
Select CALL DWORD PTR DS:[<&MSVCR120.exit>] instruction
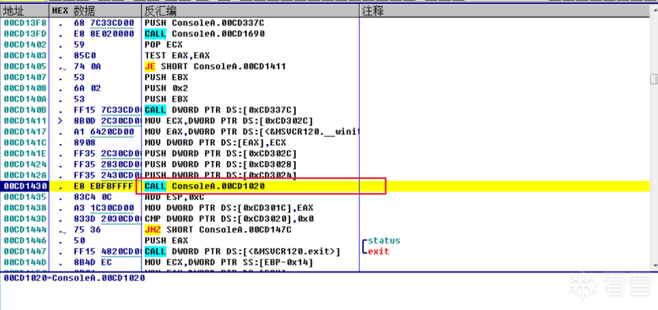click(x=242, y=251)
